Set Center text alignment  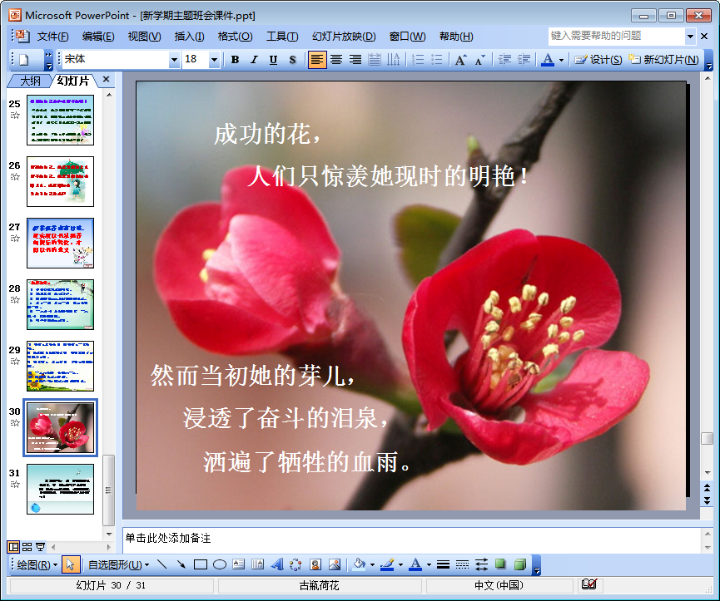(x=336, y=60)
